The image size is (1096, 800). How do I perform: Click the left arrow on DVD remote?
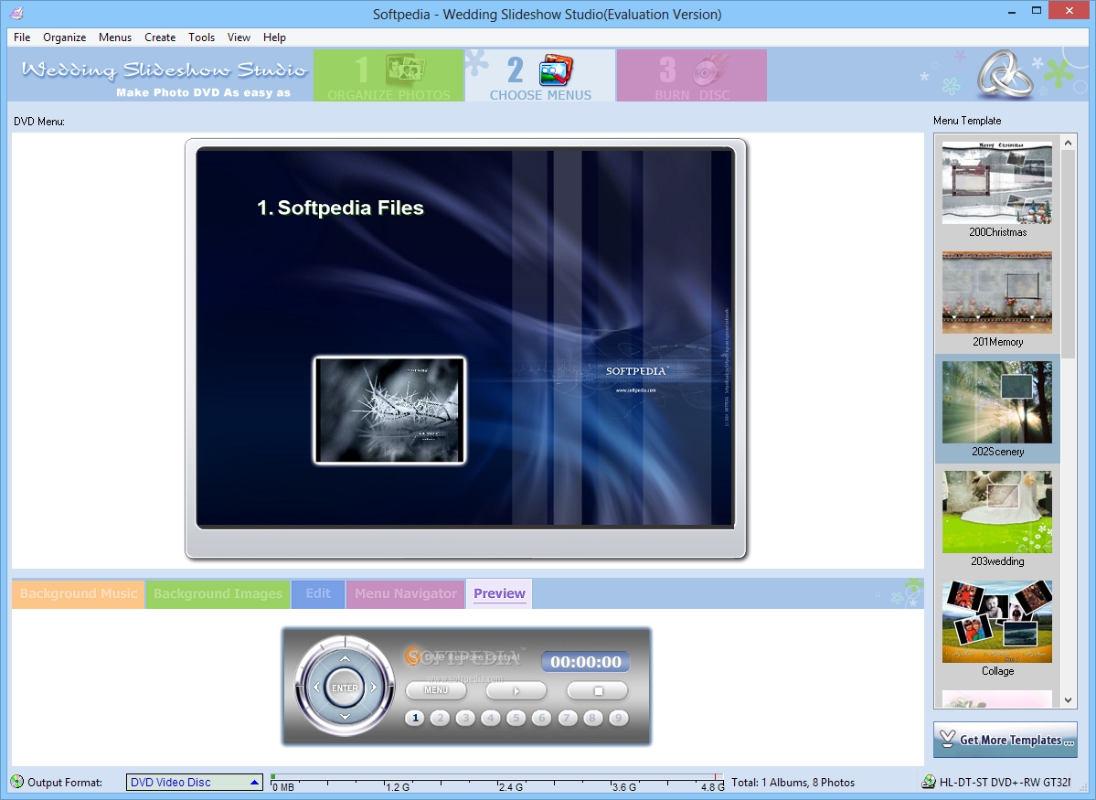[x=316, y=688]
